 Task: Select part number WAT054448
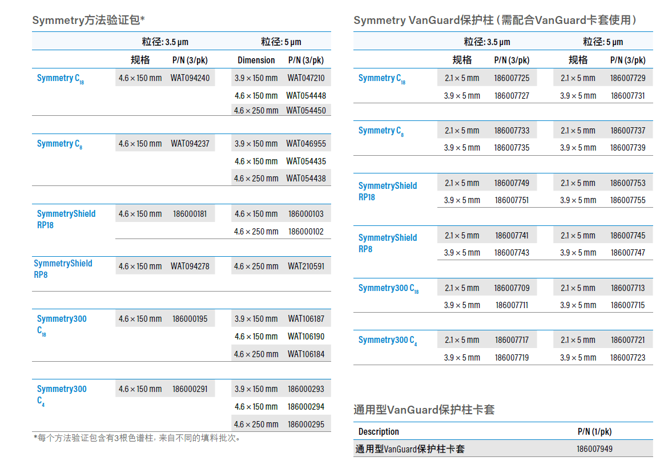pyautogui.click(x=306, y=96)
